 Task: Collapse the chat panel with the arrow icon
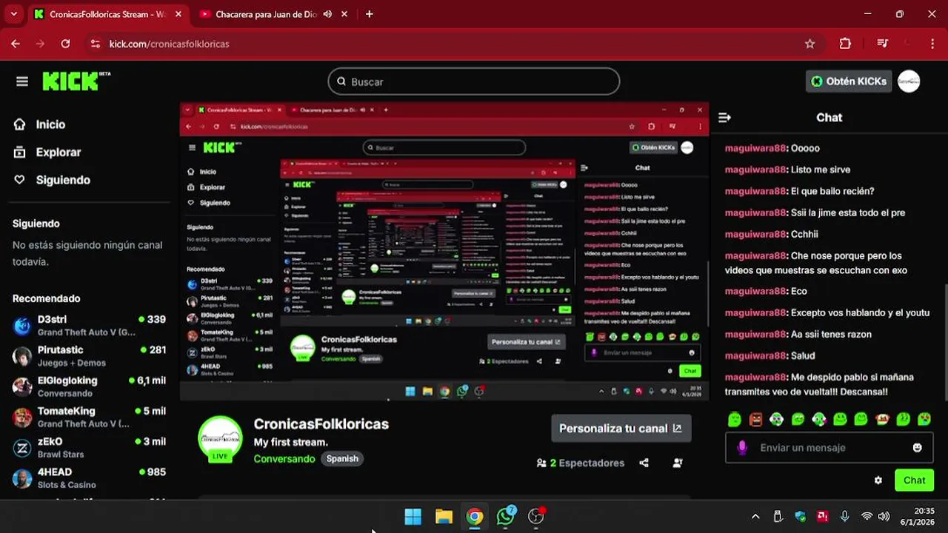click(x=725, y=118)
